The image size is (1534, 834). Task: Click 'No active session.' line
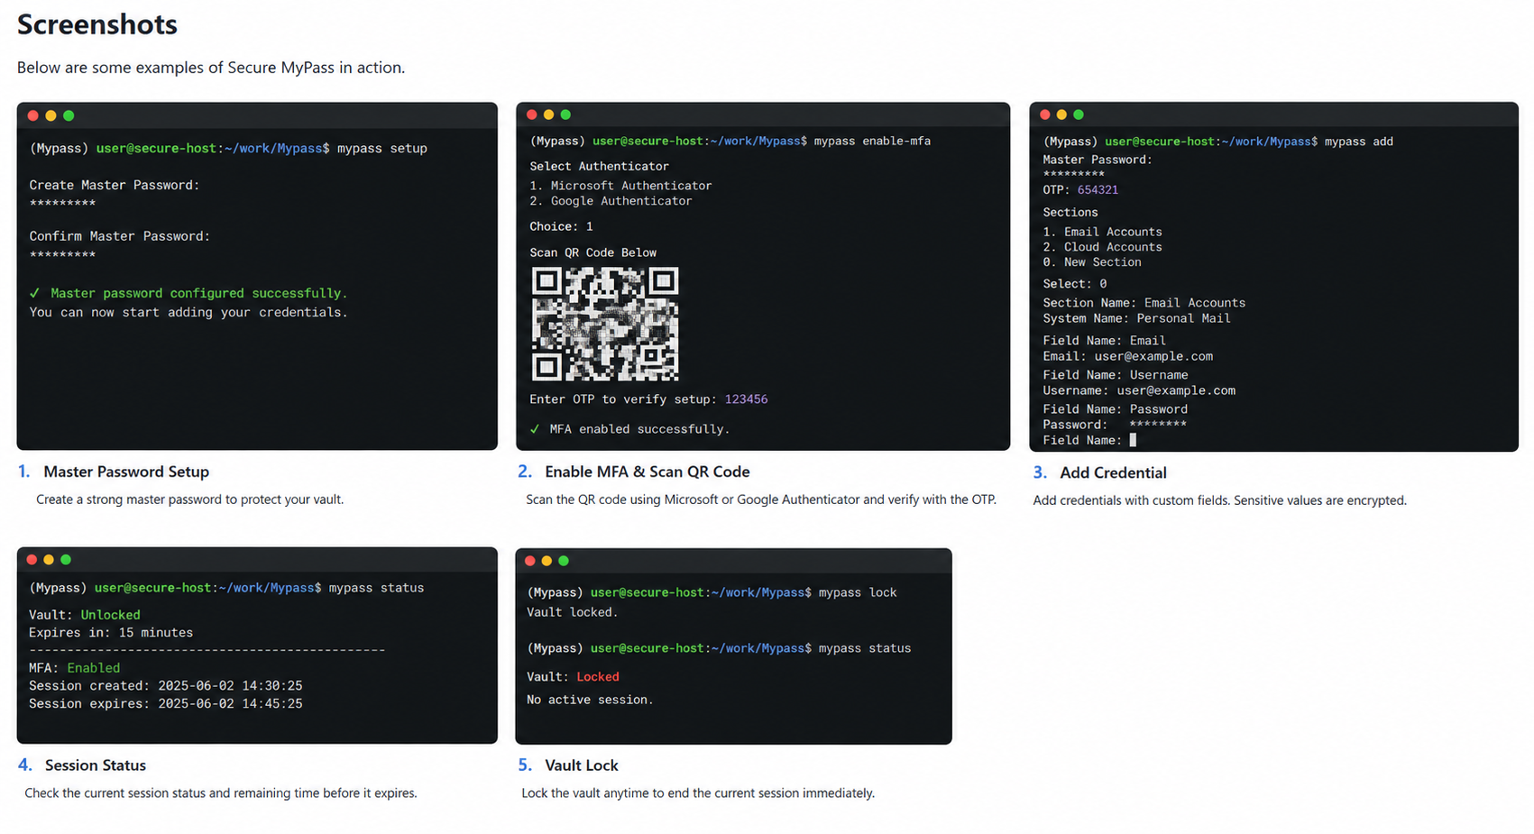click(x=590, y=700)
